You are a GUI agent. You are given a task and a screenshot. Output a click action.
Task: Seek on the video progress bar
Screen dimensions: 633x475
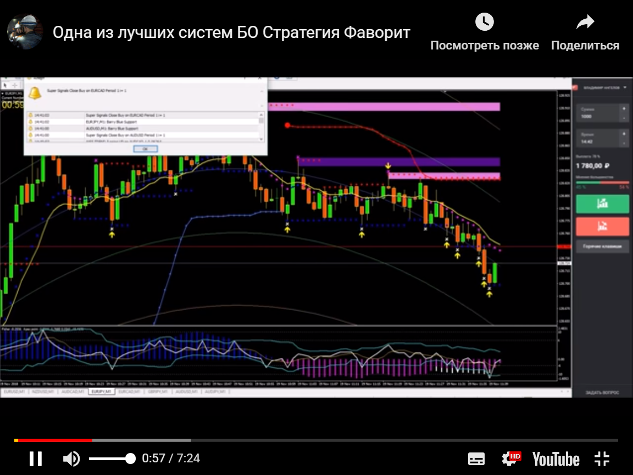tap(316, 440)
